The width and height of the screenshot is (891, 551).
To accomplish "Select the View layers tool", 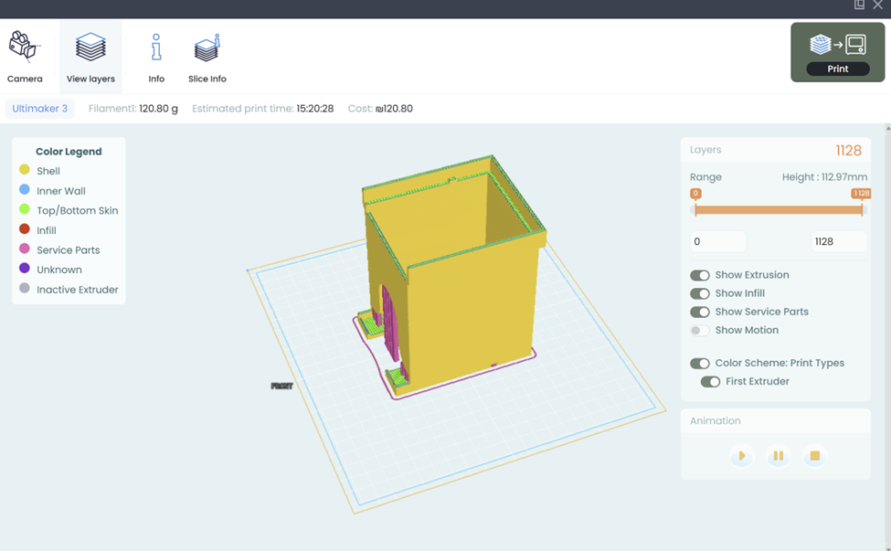I will coord(90,57).
